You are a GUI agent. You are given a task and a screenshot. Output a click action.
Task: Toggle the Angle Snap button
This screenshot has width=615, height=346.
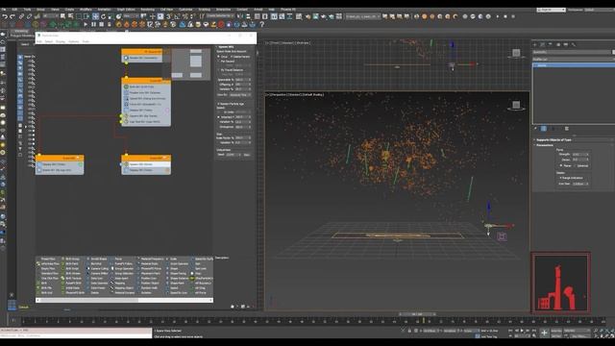pyautogui.click(x=177, y=16)
